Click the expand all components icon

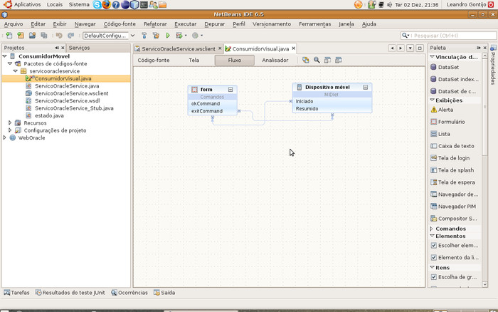[x=339, y=60]
